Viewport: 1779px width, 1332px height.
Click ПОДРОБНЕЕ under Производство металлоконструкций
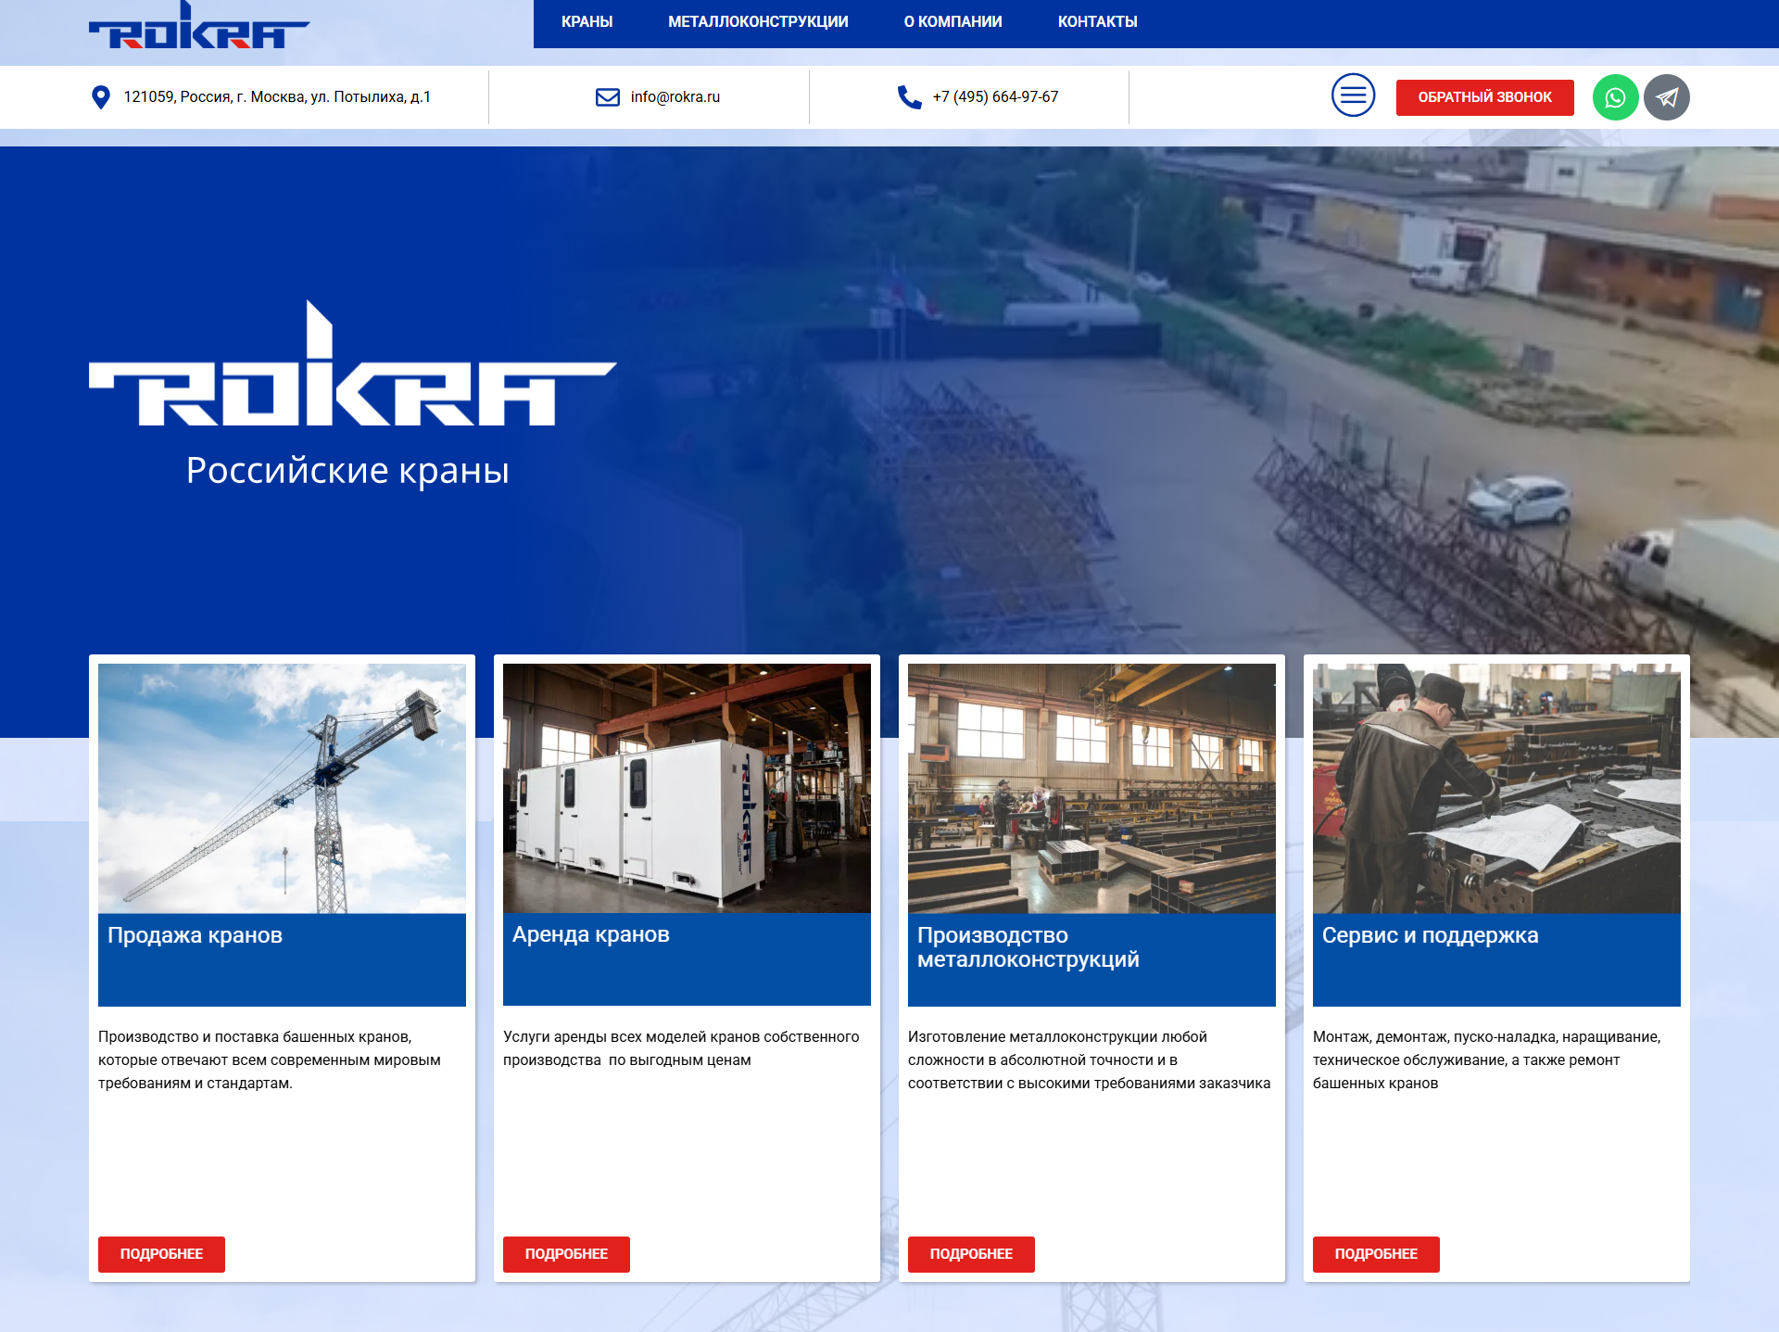pos(970,1254)
